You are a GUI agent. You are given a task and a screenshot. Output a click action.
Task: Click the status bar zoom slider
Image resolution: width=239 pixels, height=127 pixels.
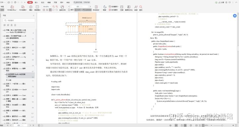coord(222,125)
